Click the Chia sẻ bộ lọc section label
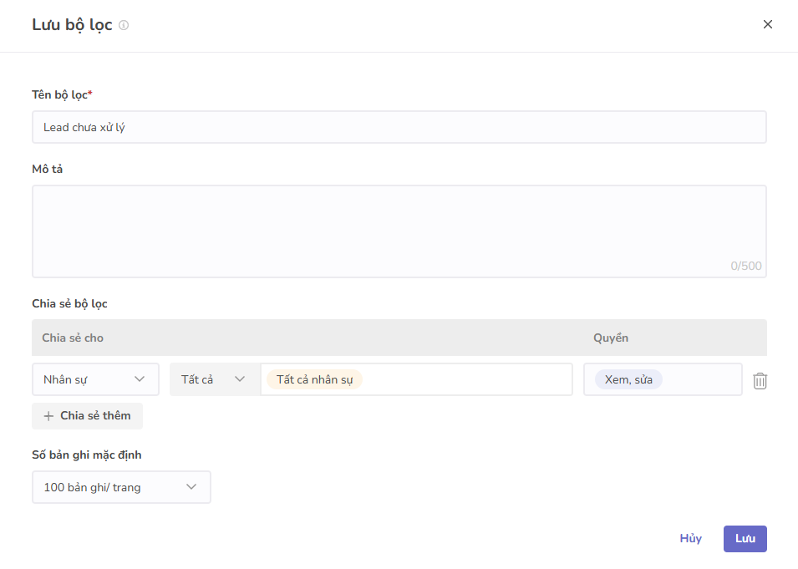The height and width of the screenshot is (569, 798). click(x=69, y=303)
